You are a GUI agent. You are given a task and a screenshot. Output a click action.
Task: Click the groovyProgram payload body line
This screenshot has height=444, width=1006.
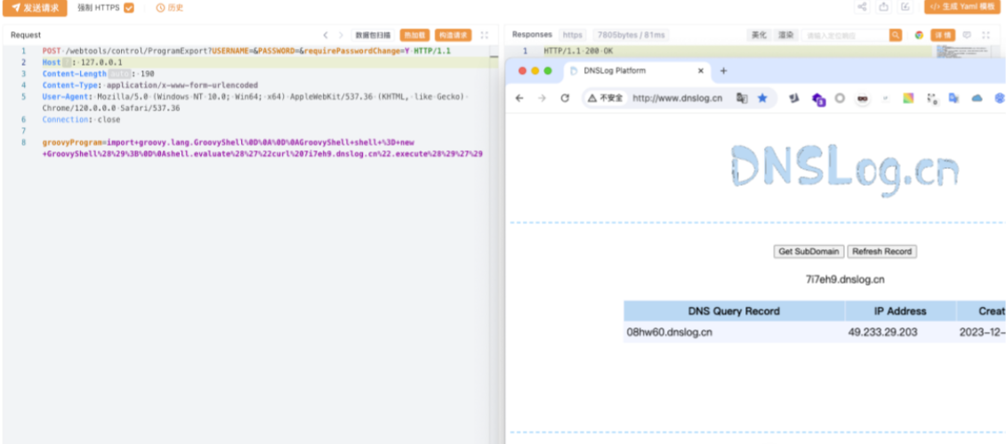[x=262, y=149]
